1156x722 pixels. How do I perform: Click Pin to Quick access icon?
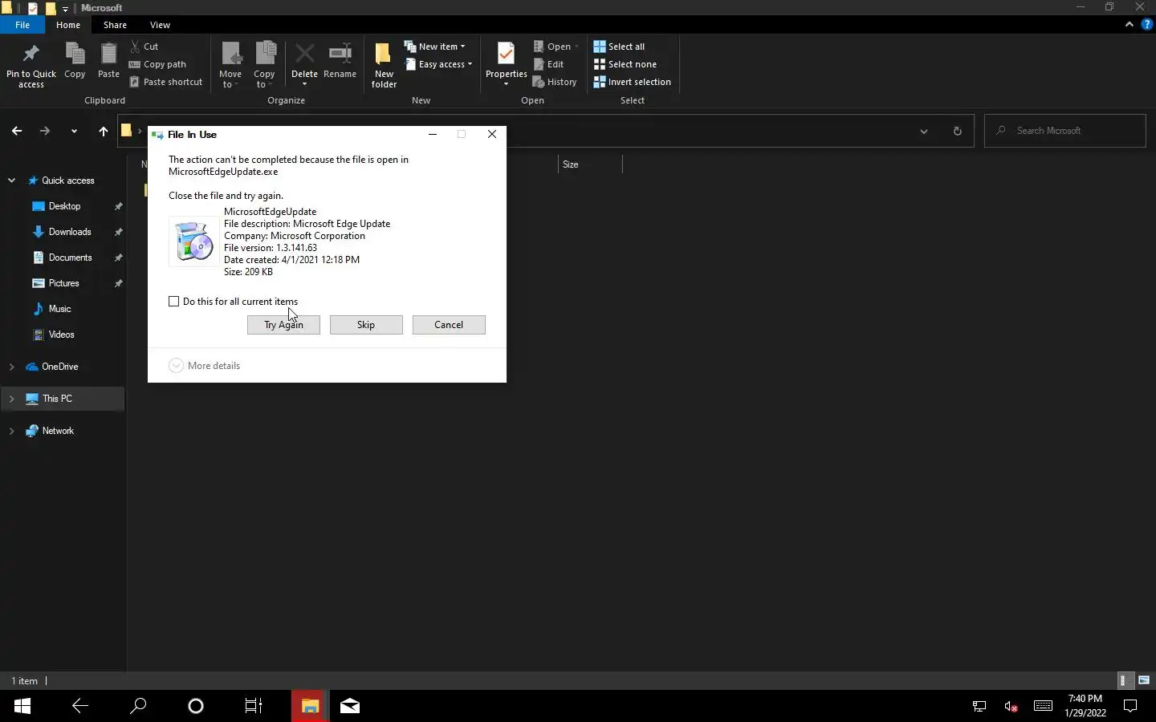point(31,65)
